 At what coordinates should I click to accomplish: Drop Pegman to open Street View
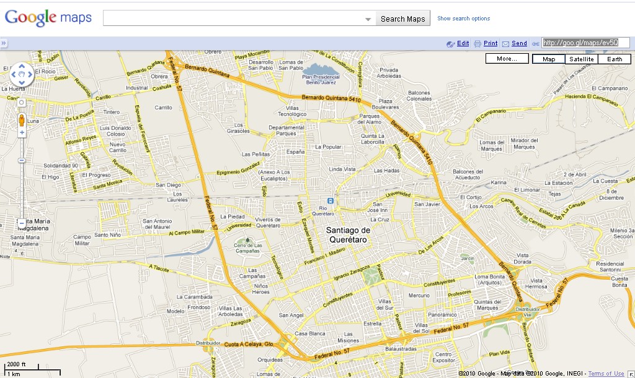pos(22,121)
